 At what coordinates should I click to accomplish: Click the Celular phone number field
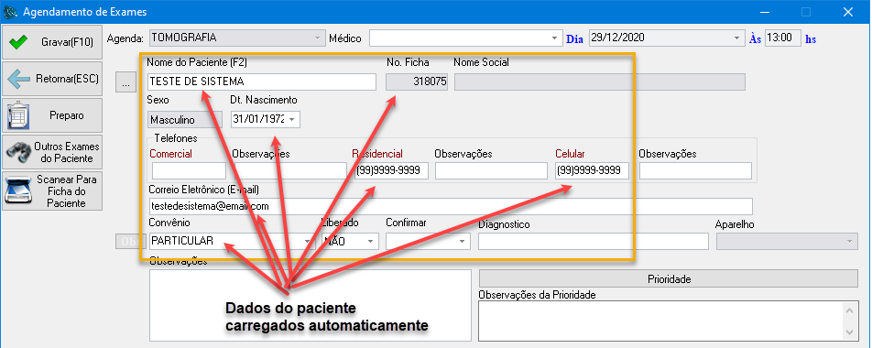coord(592,170)
